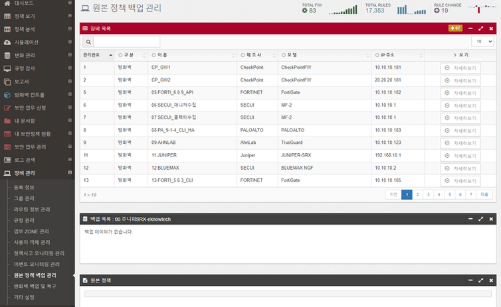The width and height of the screenshot is (501, 307).
Task: Select the IP 주소 column radio button
Action: point(377,55)
